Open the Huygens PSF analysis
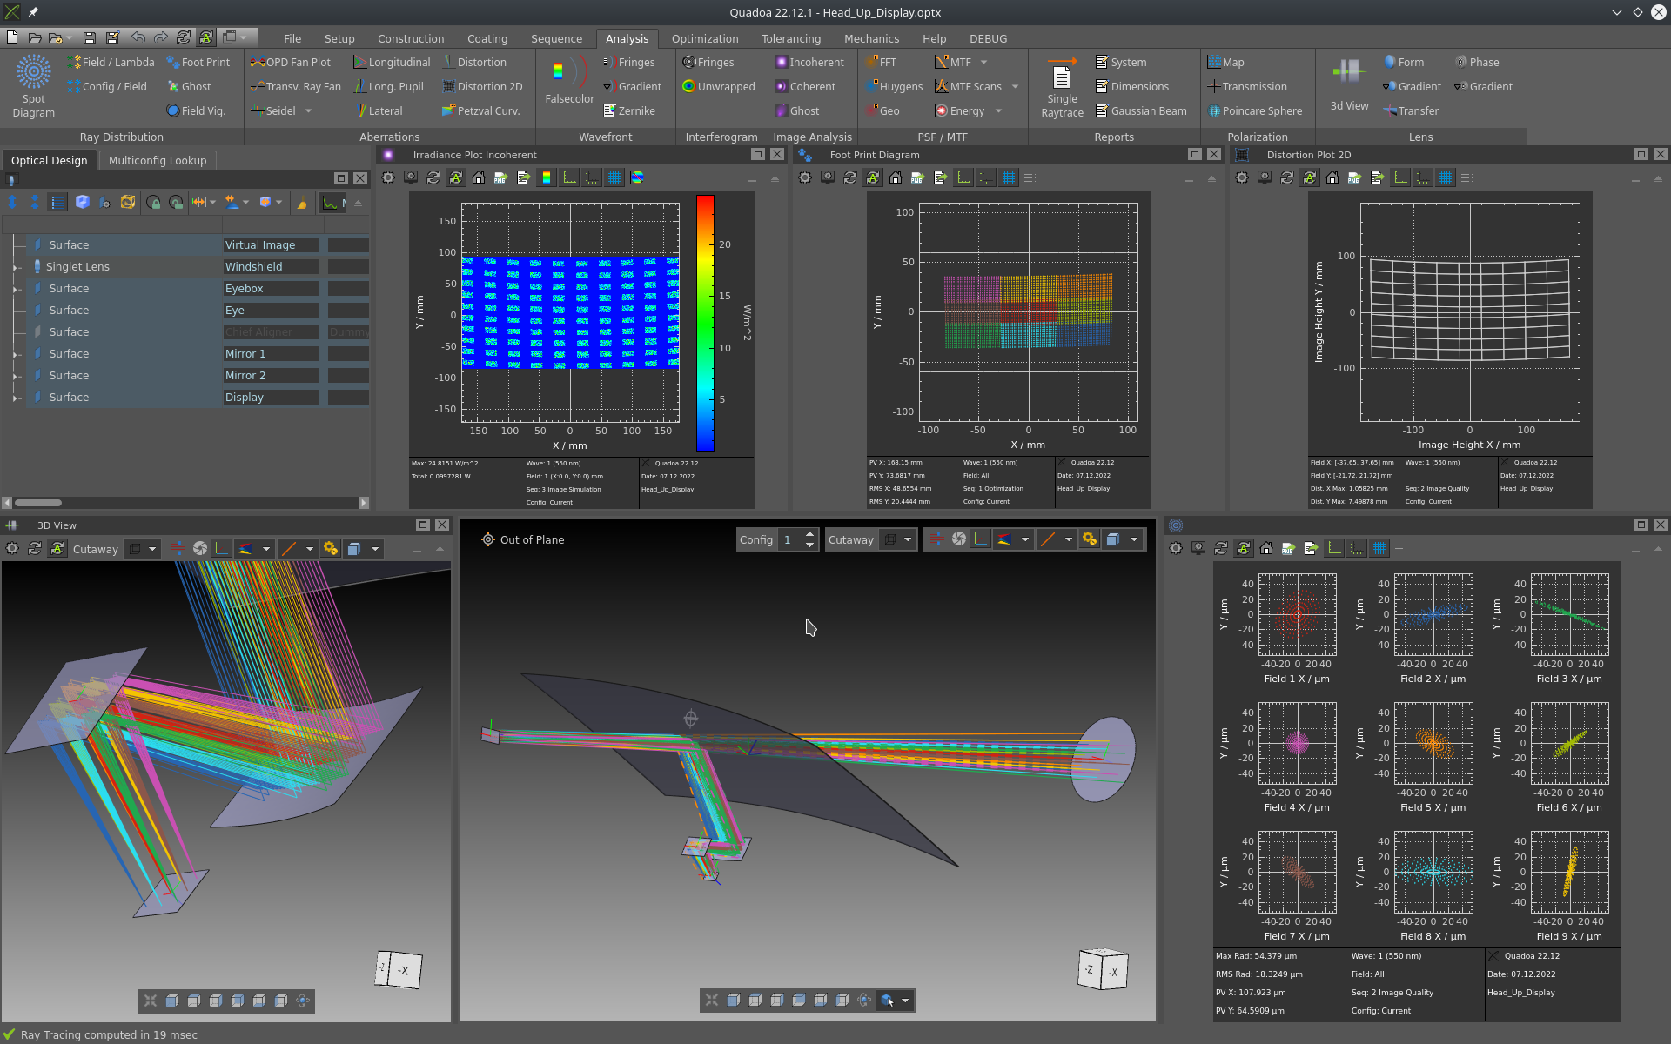 pyautogui.click(x=894, y=86)
